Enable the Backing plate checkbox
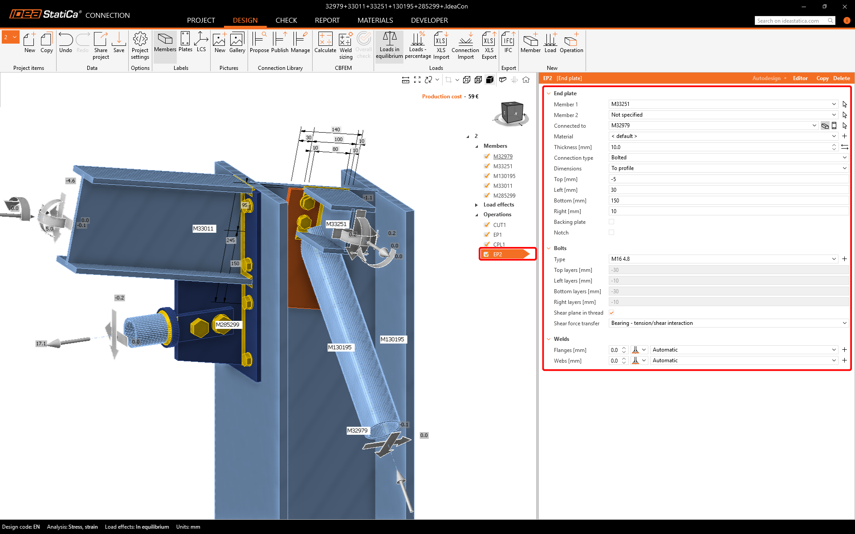 pos(611,222)
